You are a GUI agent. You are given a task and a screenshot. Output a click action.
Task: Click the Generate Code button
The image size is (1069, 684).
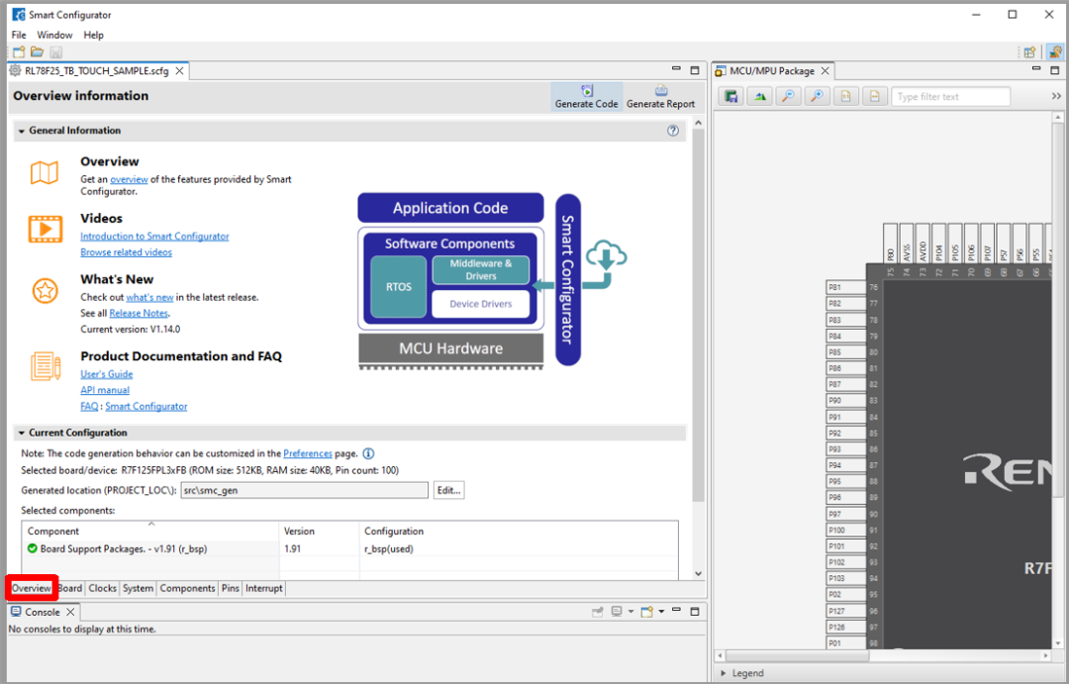click(x=586, y=96)
